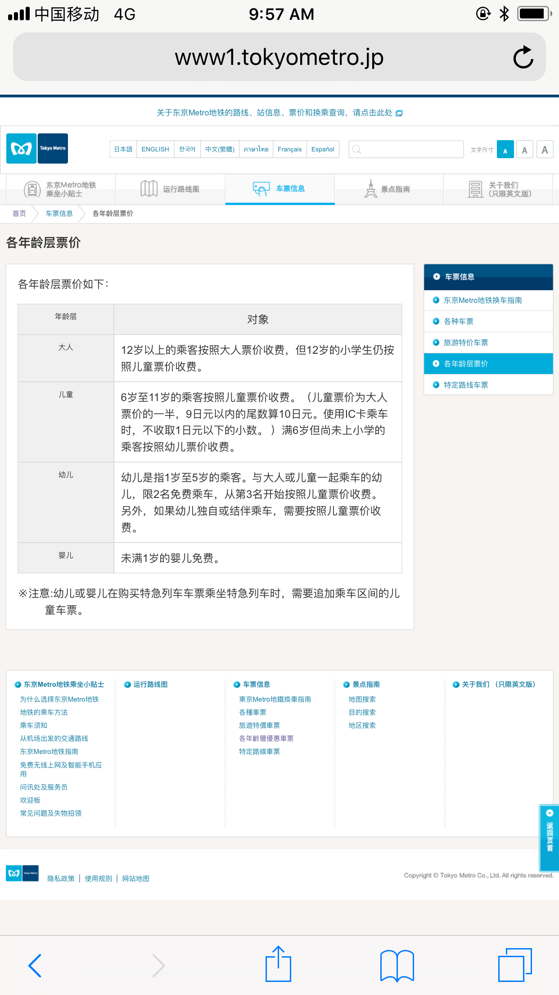
Task: Tap the Safari reload page icon
Action: pyautogui.click(x=523, y=57)
